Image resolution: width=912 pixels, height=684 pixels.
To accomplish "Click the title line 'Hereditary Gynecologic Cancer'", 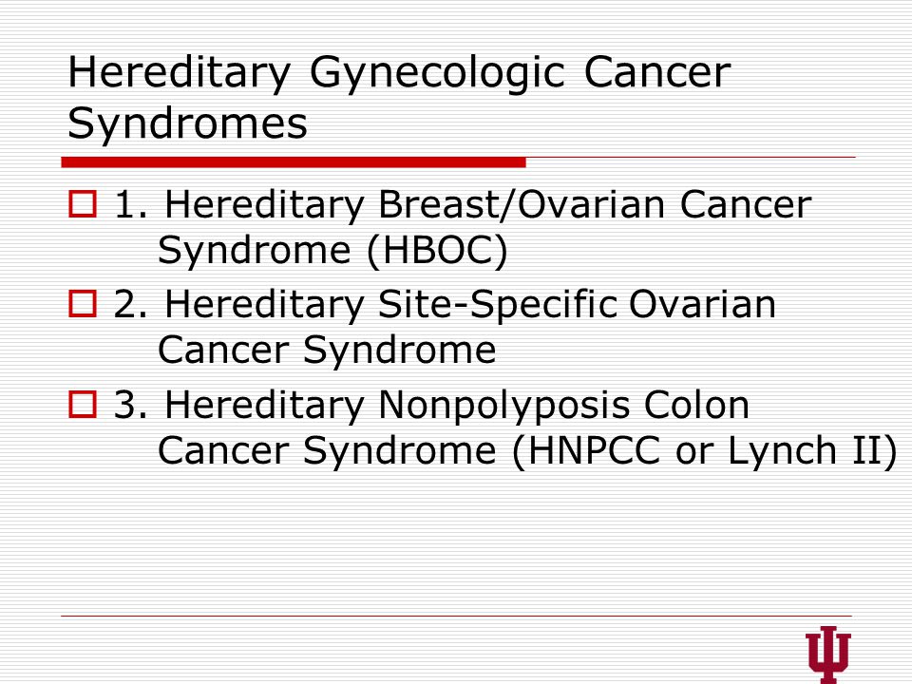I will (399, 73).
